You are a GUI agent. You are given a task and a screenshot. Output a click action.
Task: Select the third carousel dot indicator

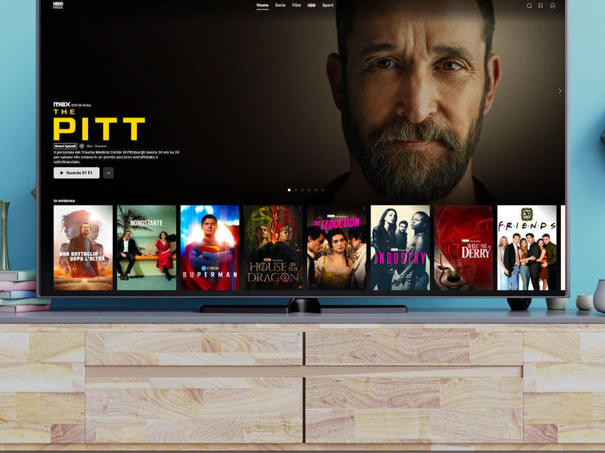tap(302, 190)
